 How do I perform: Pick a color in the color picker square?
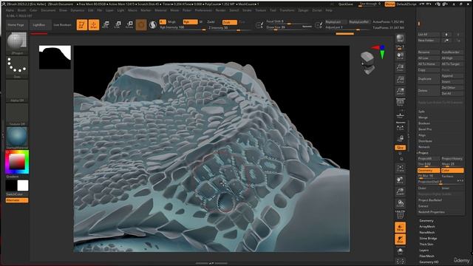(x=17, y=162)
